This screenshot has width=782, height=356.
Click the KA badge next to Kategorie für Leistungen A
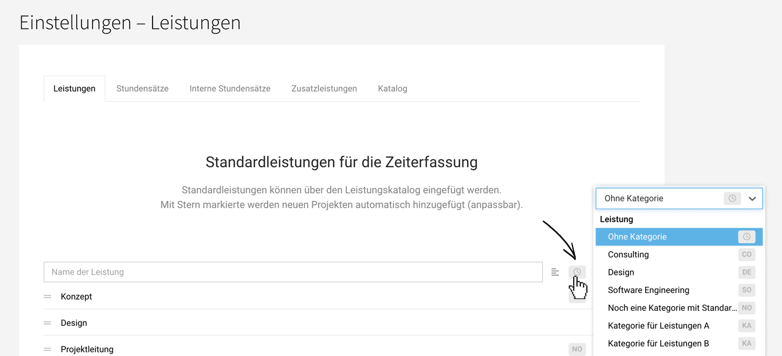tap(747, 325)
